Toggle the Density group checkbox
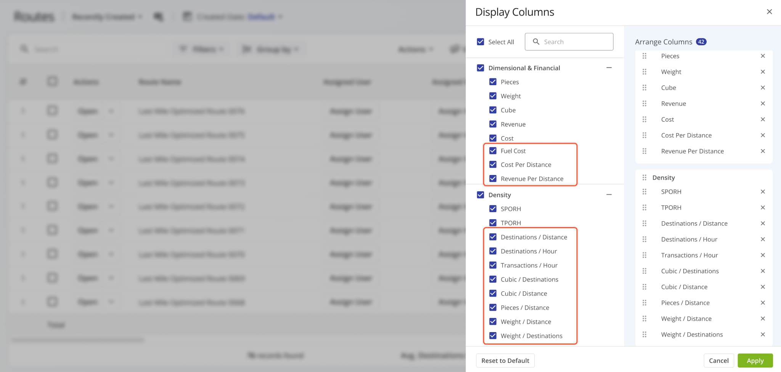Viewport: 781px width, 372px height. (x=480, y=195)
